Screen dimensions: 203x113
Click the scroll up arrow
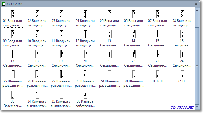197,10
